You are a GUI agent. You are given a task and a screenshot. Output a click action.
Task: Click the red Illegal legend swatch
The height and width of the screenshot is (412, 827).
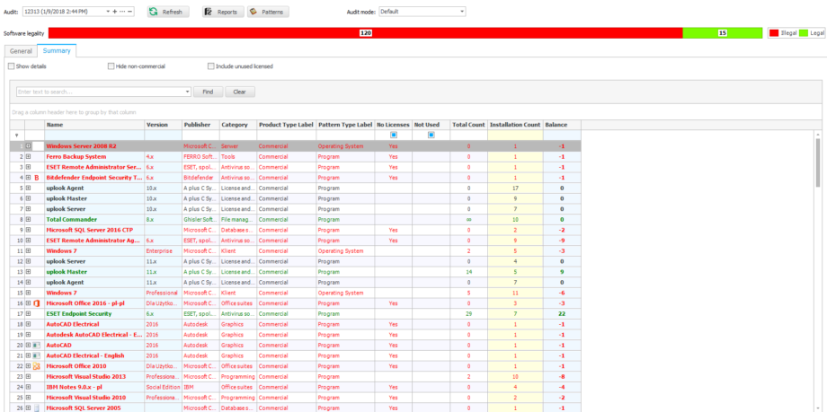point(774,32)
